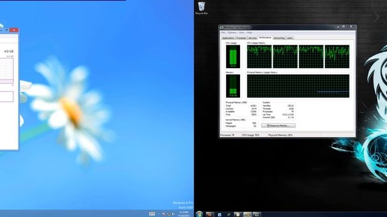Open the File menu in Task Manager
387x217 pixels.
(x=223, y=33)
